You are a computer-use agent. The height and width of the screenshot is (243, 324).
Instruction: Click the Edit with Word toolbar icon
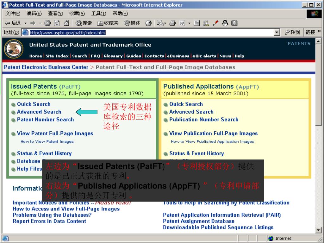coord(182,23)
